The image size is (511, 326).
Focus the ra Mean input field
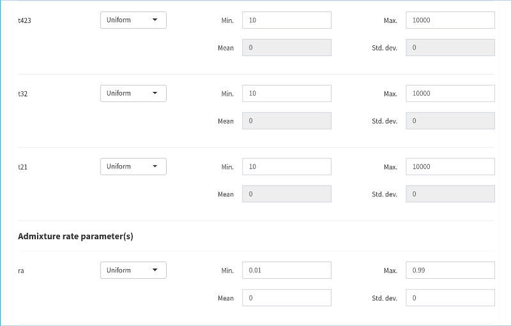pos(286,298)
